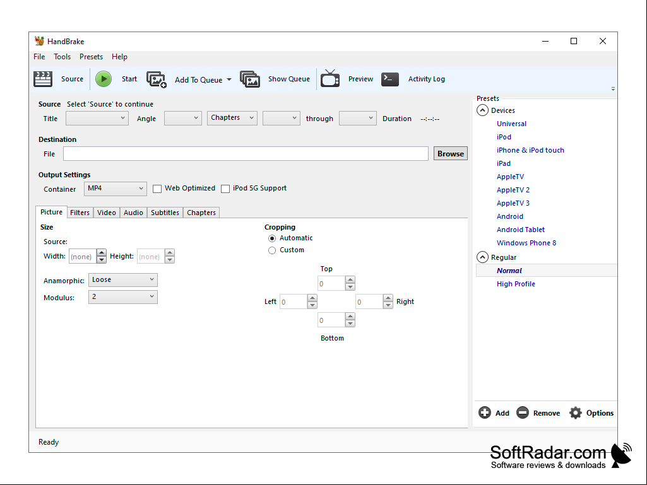Increase Left crop value stepper
Screen dimensions: 647x485
pos(312,298)
